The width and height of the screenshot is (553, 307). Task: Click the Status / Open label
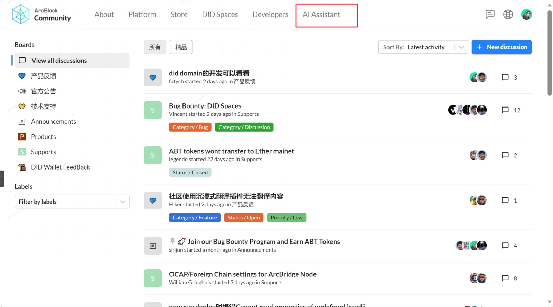click(x=244, y=217)
